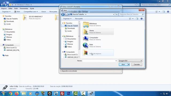This screenshot has width=171, height=96.
Task: Collapse the Bibliotecas group in Abrir dialog
Action: point(63,36)
